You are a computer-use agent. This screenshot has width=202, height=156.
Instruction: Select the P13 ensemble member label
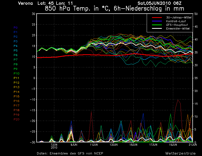tap(16, 87)
